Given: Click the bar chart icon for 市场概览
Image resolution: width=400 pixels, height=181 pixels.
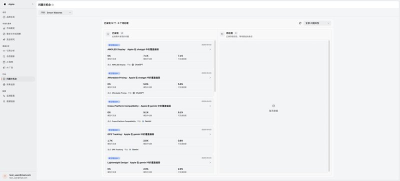Looking at the screenshot, I should coord(4,28).
